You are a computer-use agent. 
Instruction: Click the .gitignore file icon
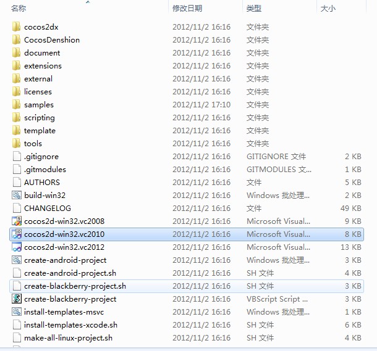17,156
